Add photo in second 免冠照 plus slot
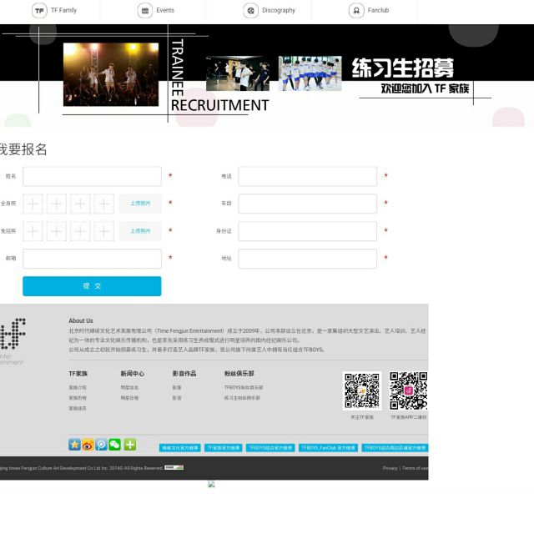The height and width of the screenshot is (534, 534). (x=57, y=231)
